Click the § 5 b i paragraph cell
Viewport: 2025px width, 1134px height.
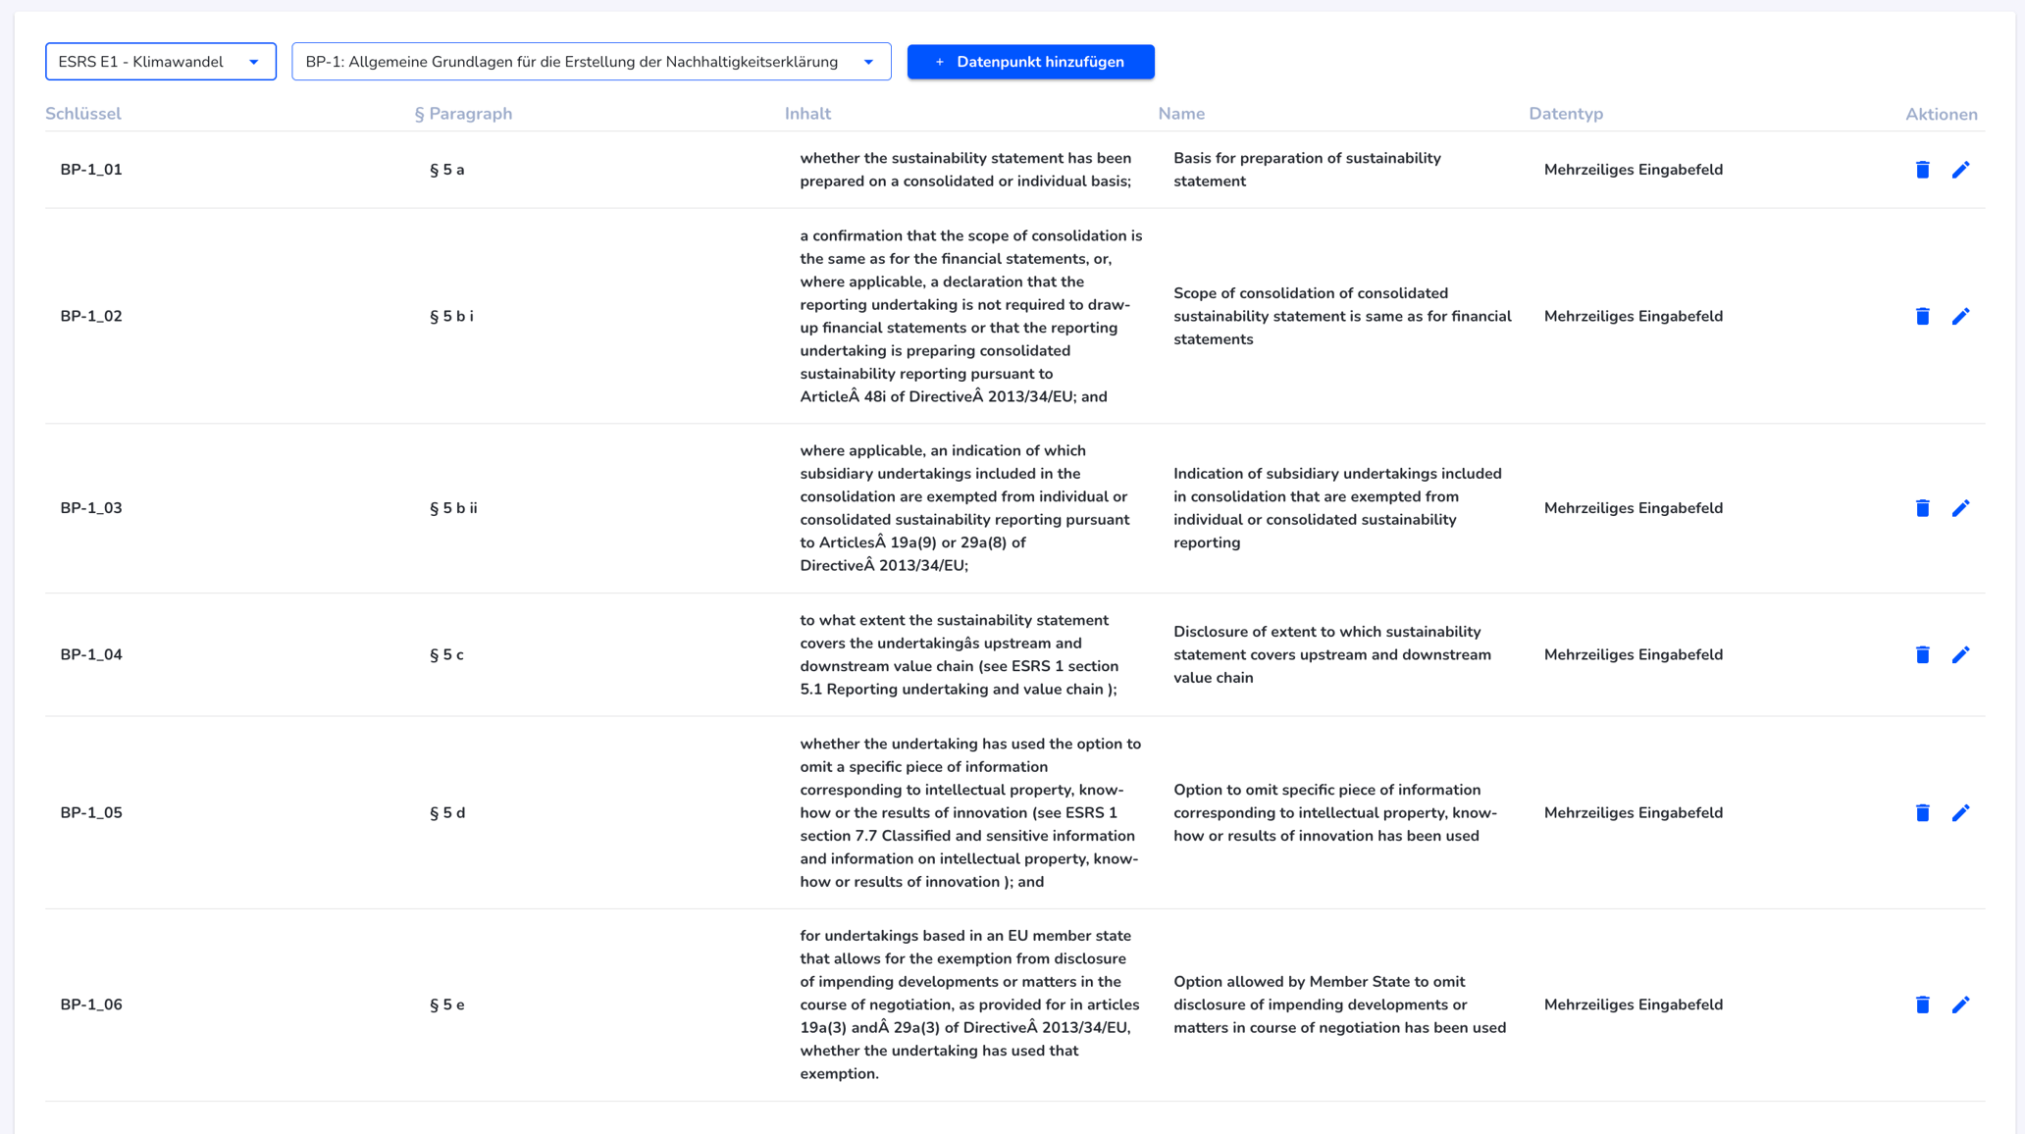point(451,316)
